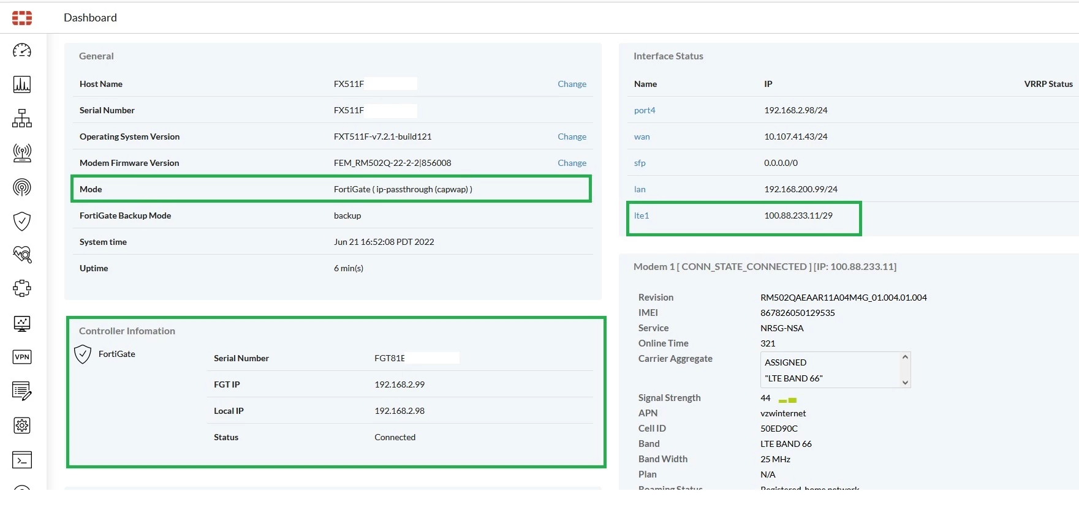
Task: Select "LTE BAND 66" entry in Carrier Aggregate list
Action: [793, 378]
